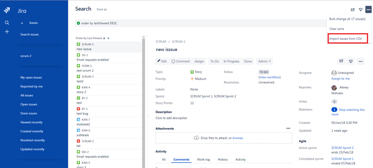Click Stop watching this issue link
373x168 pixels.
click(348, 112)
